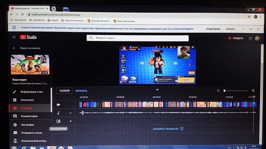Screen dimensions: 266x149
Task: Bookmark this page star icon
Action: pos(249,17)
